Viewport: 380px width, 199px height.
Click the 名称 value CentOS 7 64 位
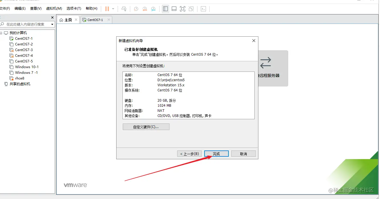(170, 75)
